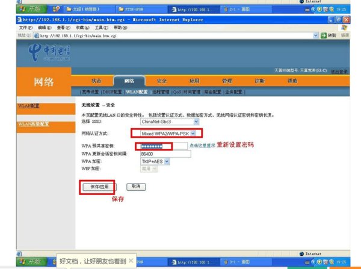Screen dimensions: 361x269
Task: Click shield icon in bottom system tray
Action: [319, 262]
